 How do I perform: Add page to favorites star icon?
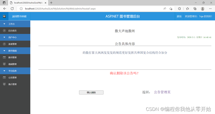point(171,9)
